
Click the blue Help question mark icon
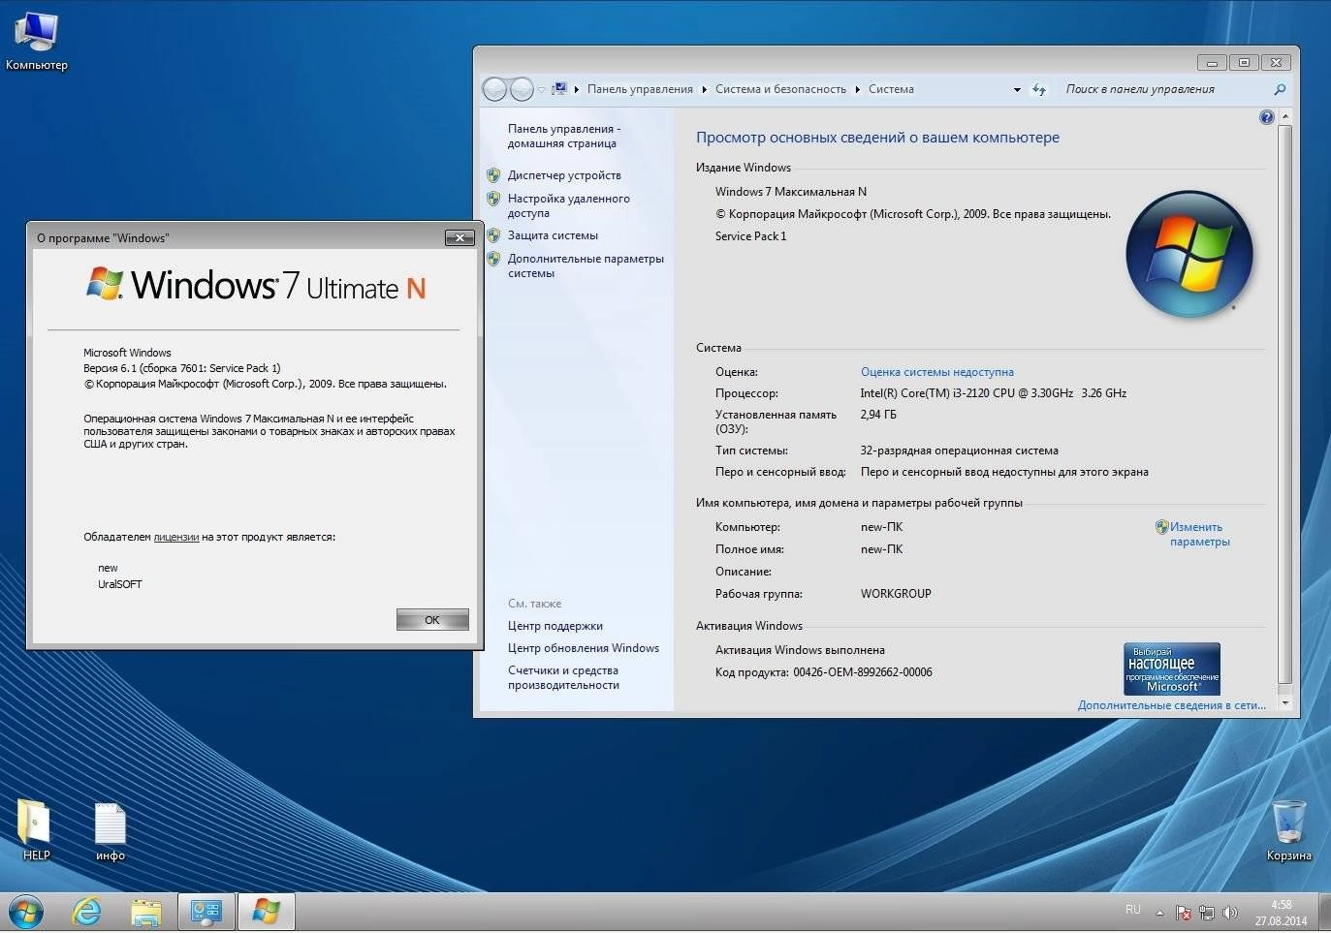pyautogui.click(x=1266, y=117)
